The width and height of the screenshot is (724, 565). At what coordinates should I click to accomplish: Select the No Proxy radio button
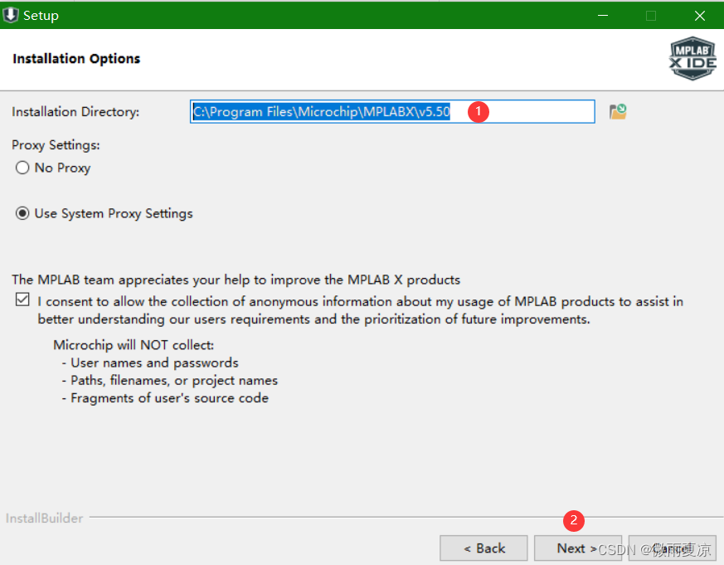click(x=22, y=168)
